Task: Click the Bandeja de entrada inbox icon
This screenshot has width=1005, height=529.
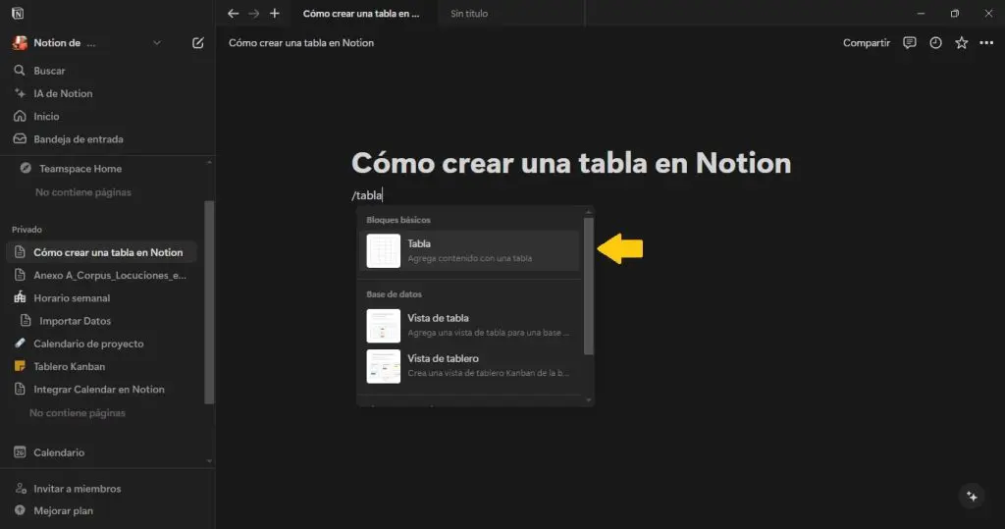Action: pos(20,139)
